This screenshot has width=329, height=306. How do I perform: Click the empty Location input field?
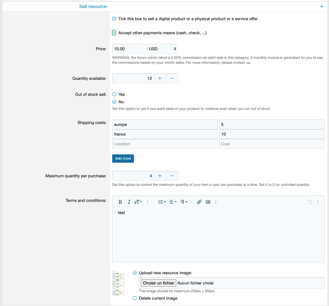(165, 144)
